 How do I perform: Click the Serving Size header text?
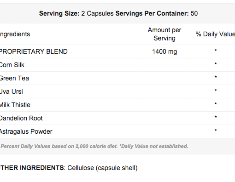pyautogui.click(x=59, y=13)
